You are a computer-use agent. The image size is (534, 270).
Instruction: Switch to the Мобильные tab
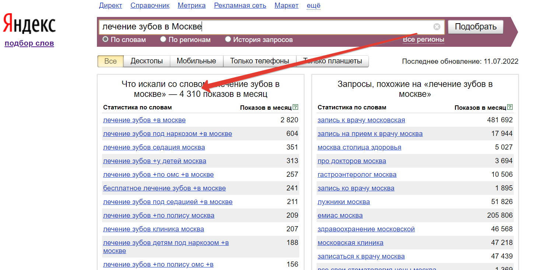pos(196,61)
